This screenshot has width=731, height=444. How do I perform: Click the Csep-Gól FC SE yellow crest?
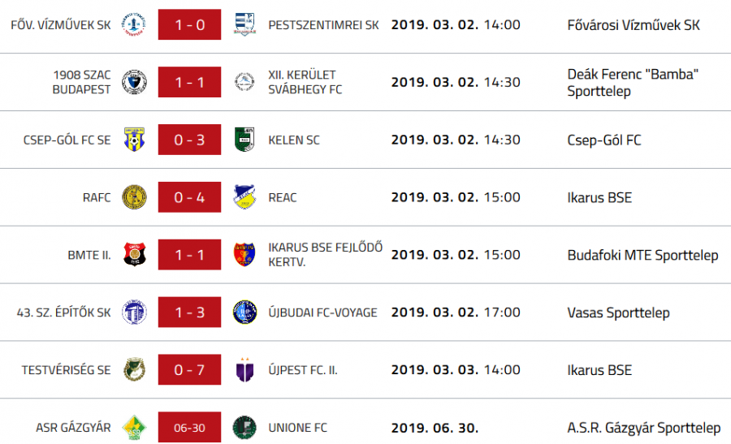pos(134,140)
